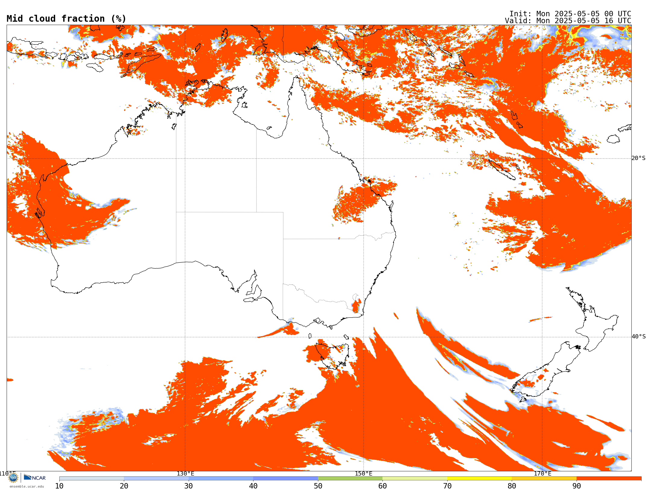Image resolution: width=651 pixels, height=490 pixels.
Task: Click the colorbar tick label 90
Action: 577,486
